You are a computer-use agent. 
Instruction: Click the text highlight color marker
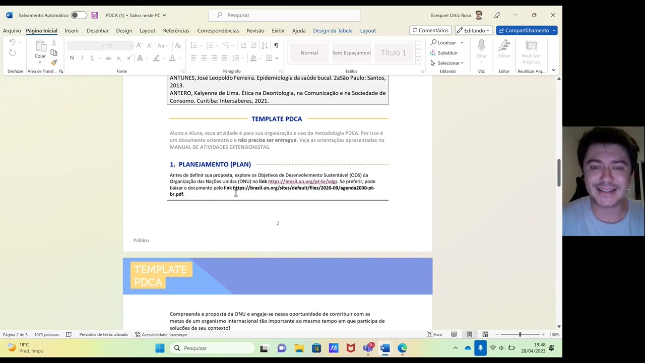[x=156, y=58]
